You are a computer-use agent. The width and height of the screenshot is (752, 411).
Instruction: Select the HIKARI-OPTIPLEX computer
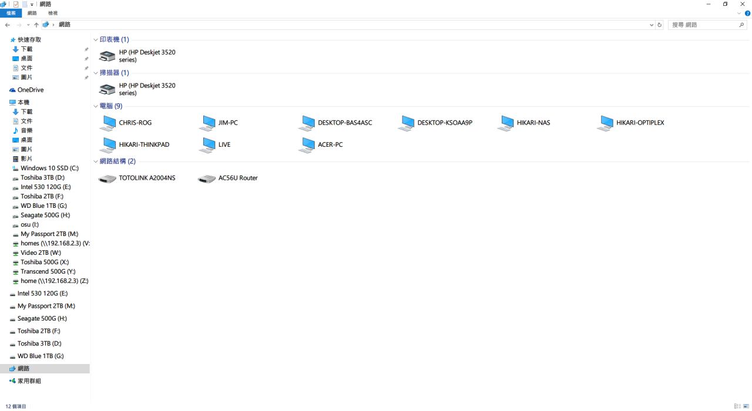coord(631,123)
